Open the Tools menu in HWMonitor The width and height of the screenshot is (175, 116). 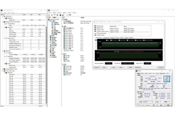[9, 13]
